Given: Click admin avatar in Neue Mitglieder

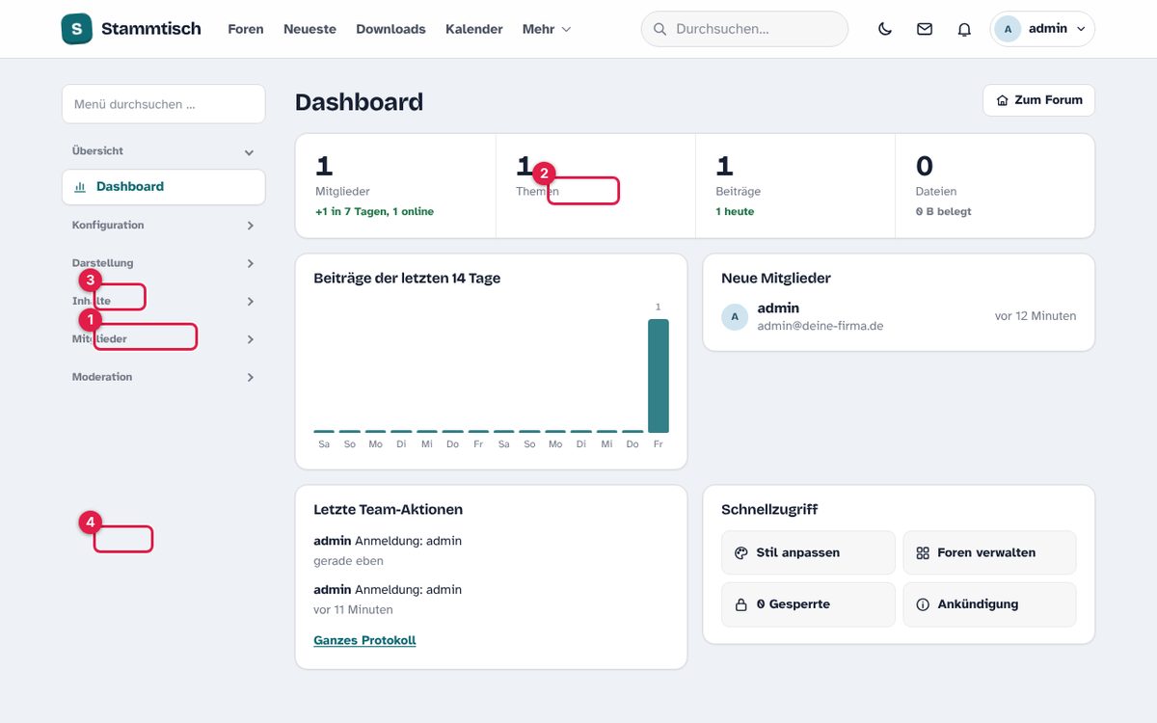Looking at the screenshot, I should 735,316.
